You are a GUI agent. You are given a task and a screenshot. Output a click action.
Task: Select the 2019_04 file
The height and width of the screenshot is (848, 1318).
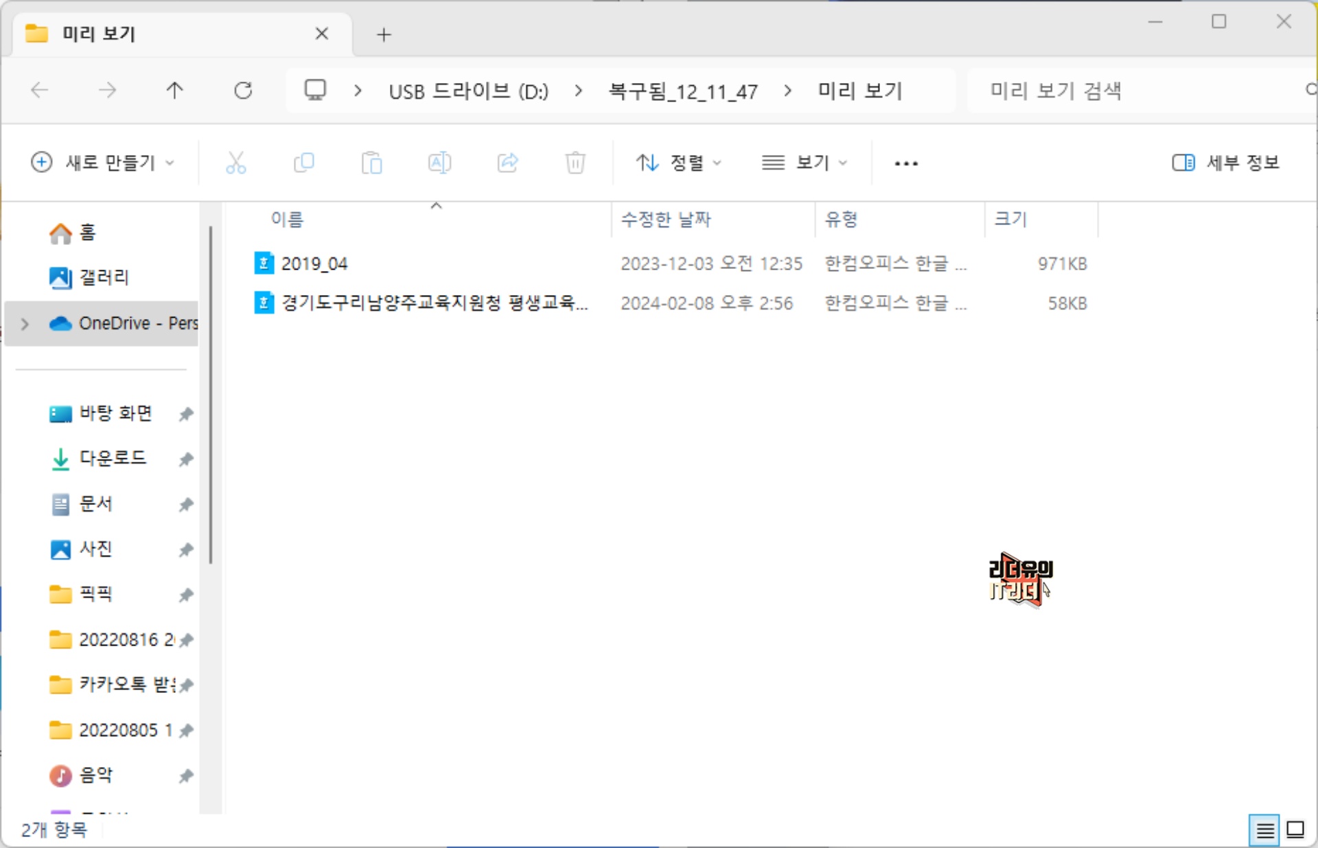(314, 264)
